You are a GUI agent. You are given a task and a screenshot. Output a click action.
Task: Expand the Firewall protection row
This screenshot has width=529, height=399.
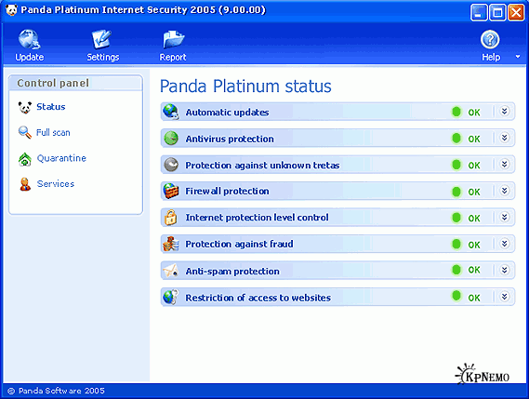tap(505, 191)
